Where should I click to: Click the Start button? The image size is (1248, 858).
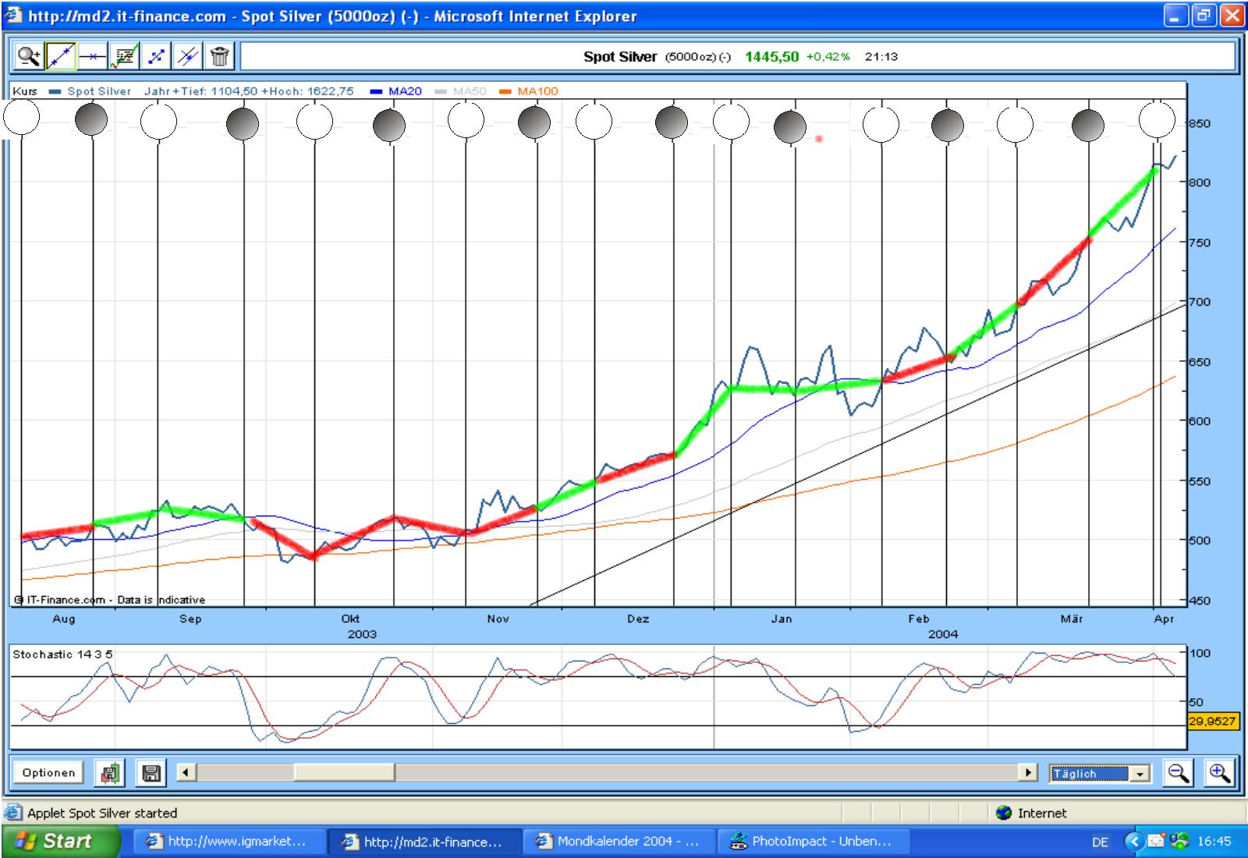pos(61,841)
